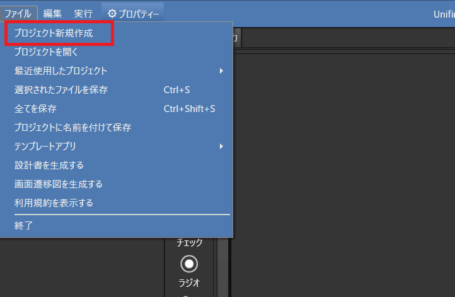Choose 画面遷移図を生成する option
455x297 pixels.
tap(59, 184)
